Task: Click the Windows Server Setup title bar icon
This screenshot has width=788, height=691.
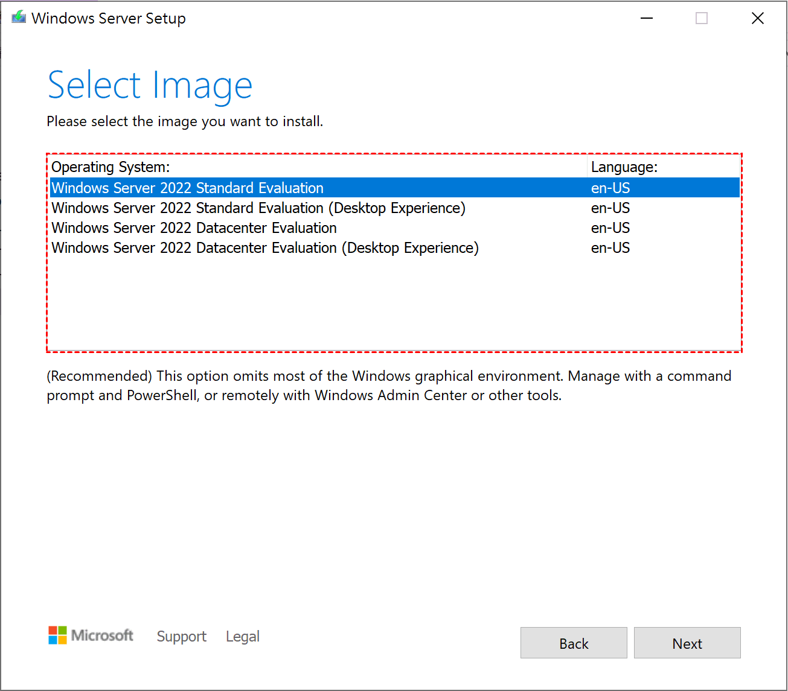Action: (x=19, y=18)
